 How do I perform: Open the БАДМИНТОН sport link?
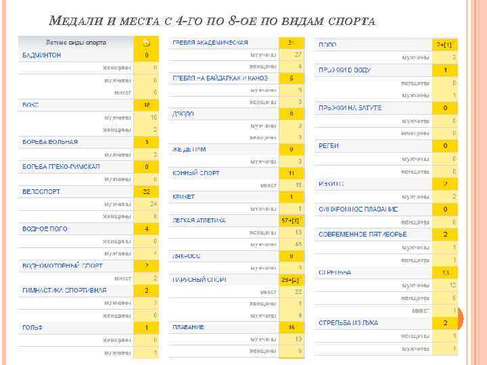coord(41,54)
